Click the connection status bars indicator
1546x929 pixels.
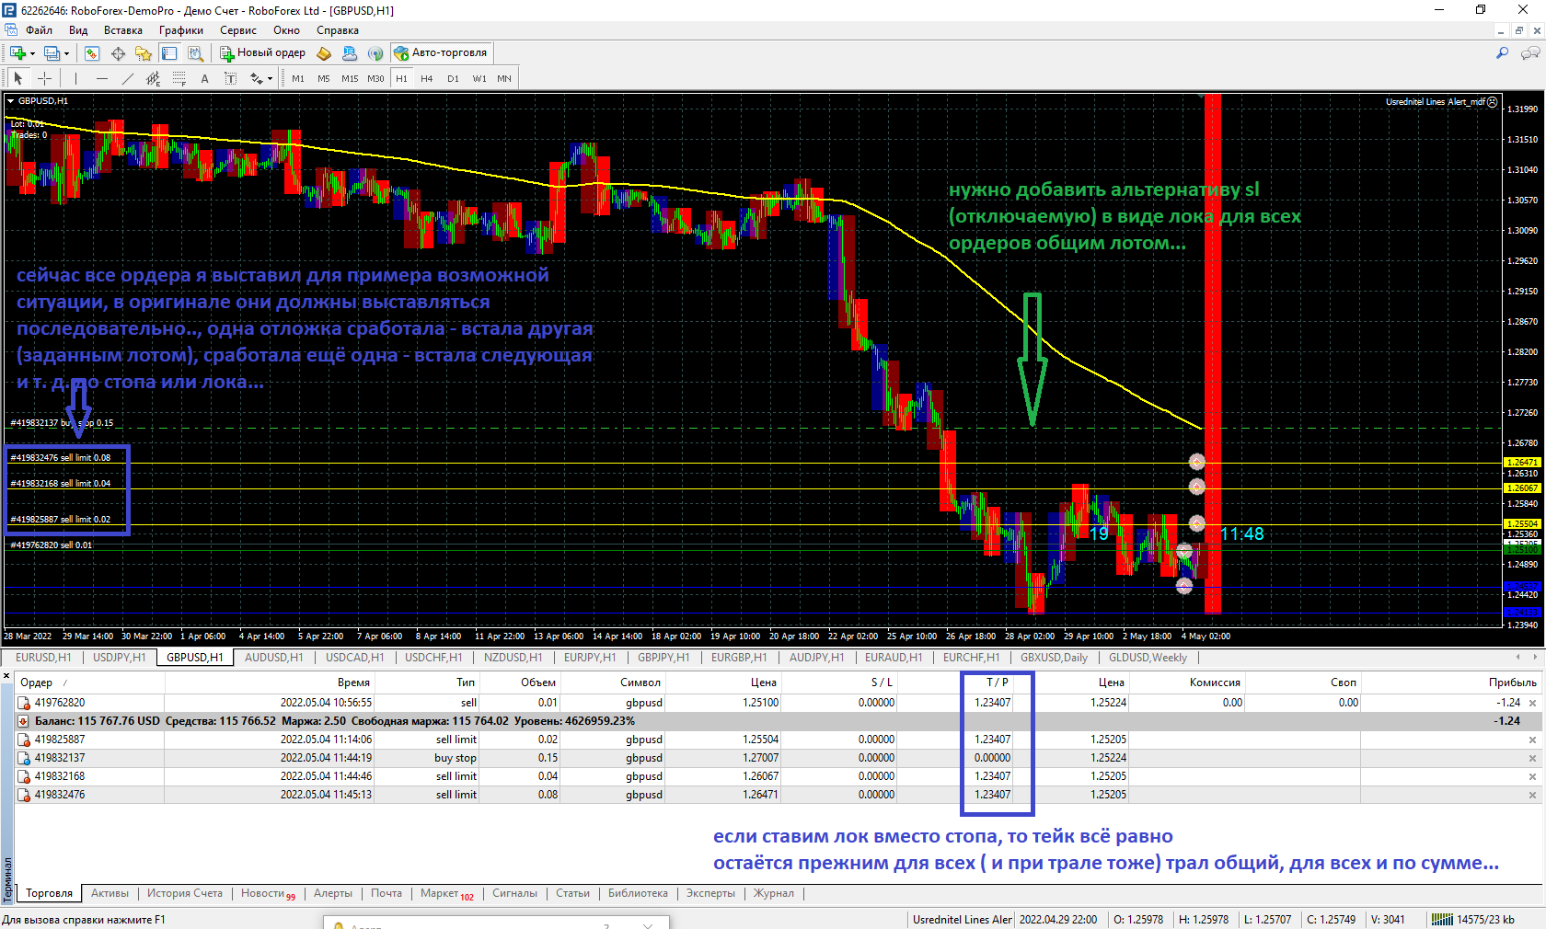1442,920
